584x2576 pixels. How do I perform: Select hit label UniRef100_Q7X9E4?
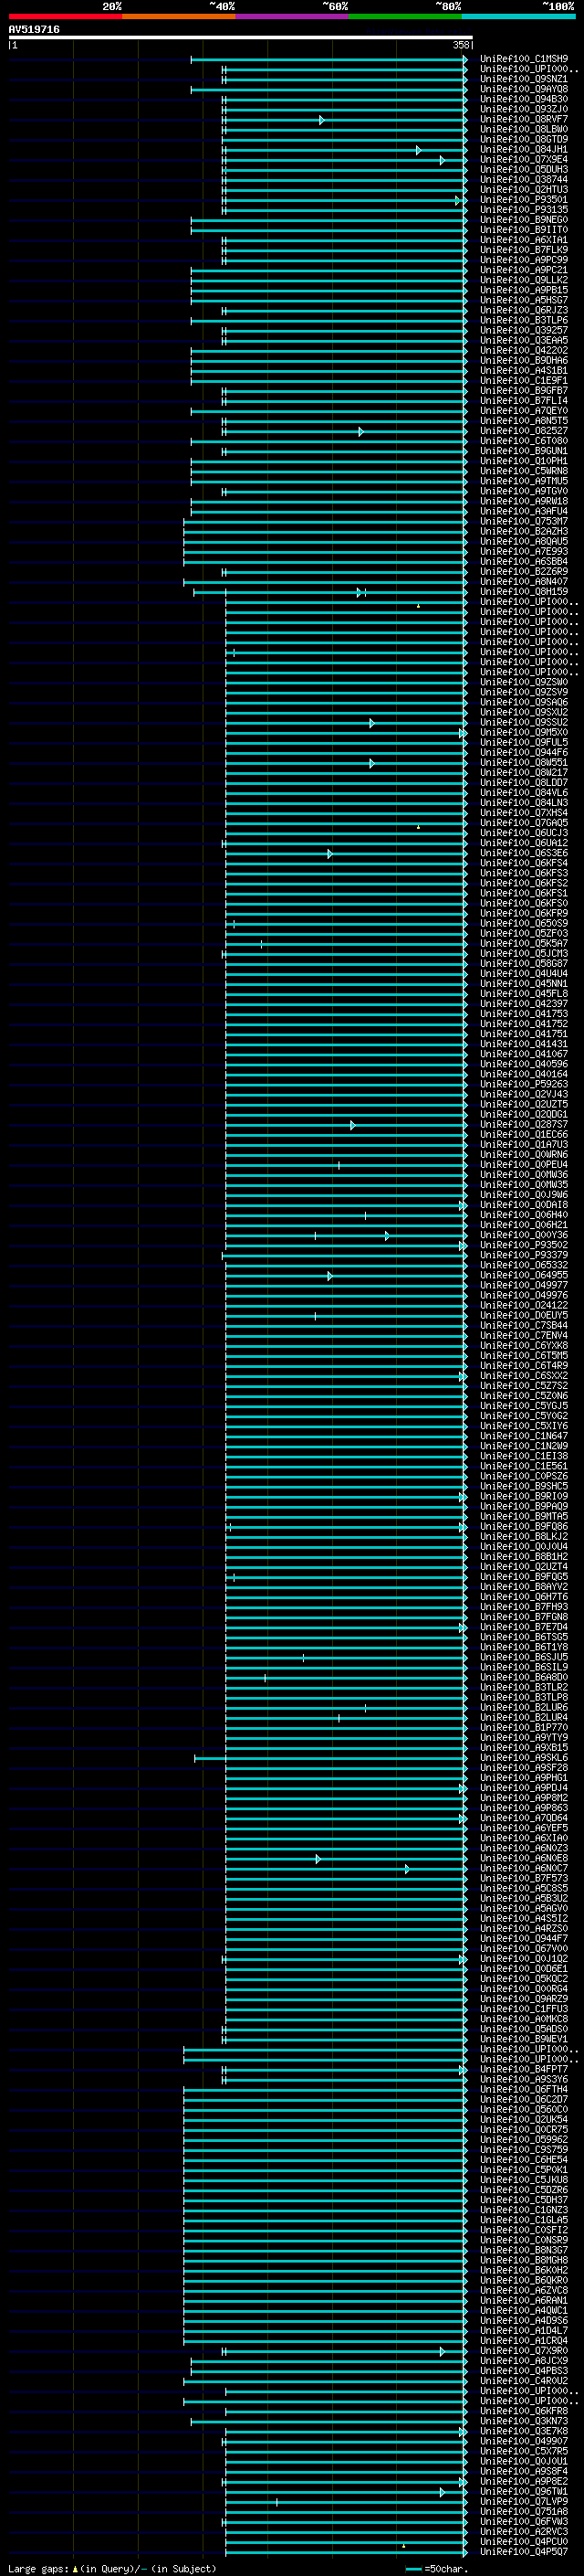(523, 159)
